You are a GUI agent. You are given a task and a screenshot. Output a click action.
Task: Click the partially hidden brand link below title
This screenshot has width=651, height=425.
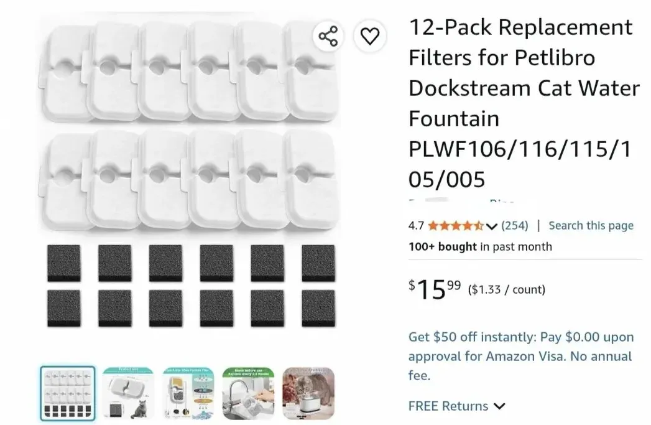462,200
